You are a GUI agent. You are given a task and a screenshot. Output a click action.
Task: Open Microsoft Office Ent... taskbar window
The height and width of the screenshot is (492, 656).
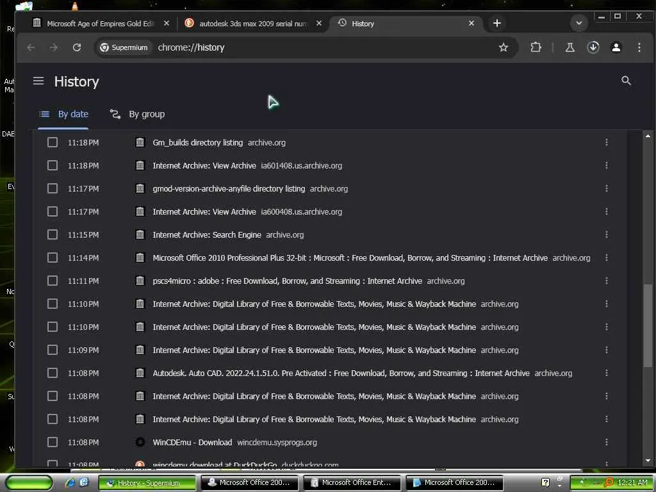pyautogui.click(x=352, y=483)
